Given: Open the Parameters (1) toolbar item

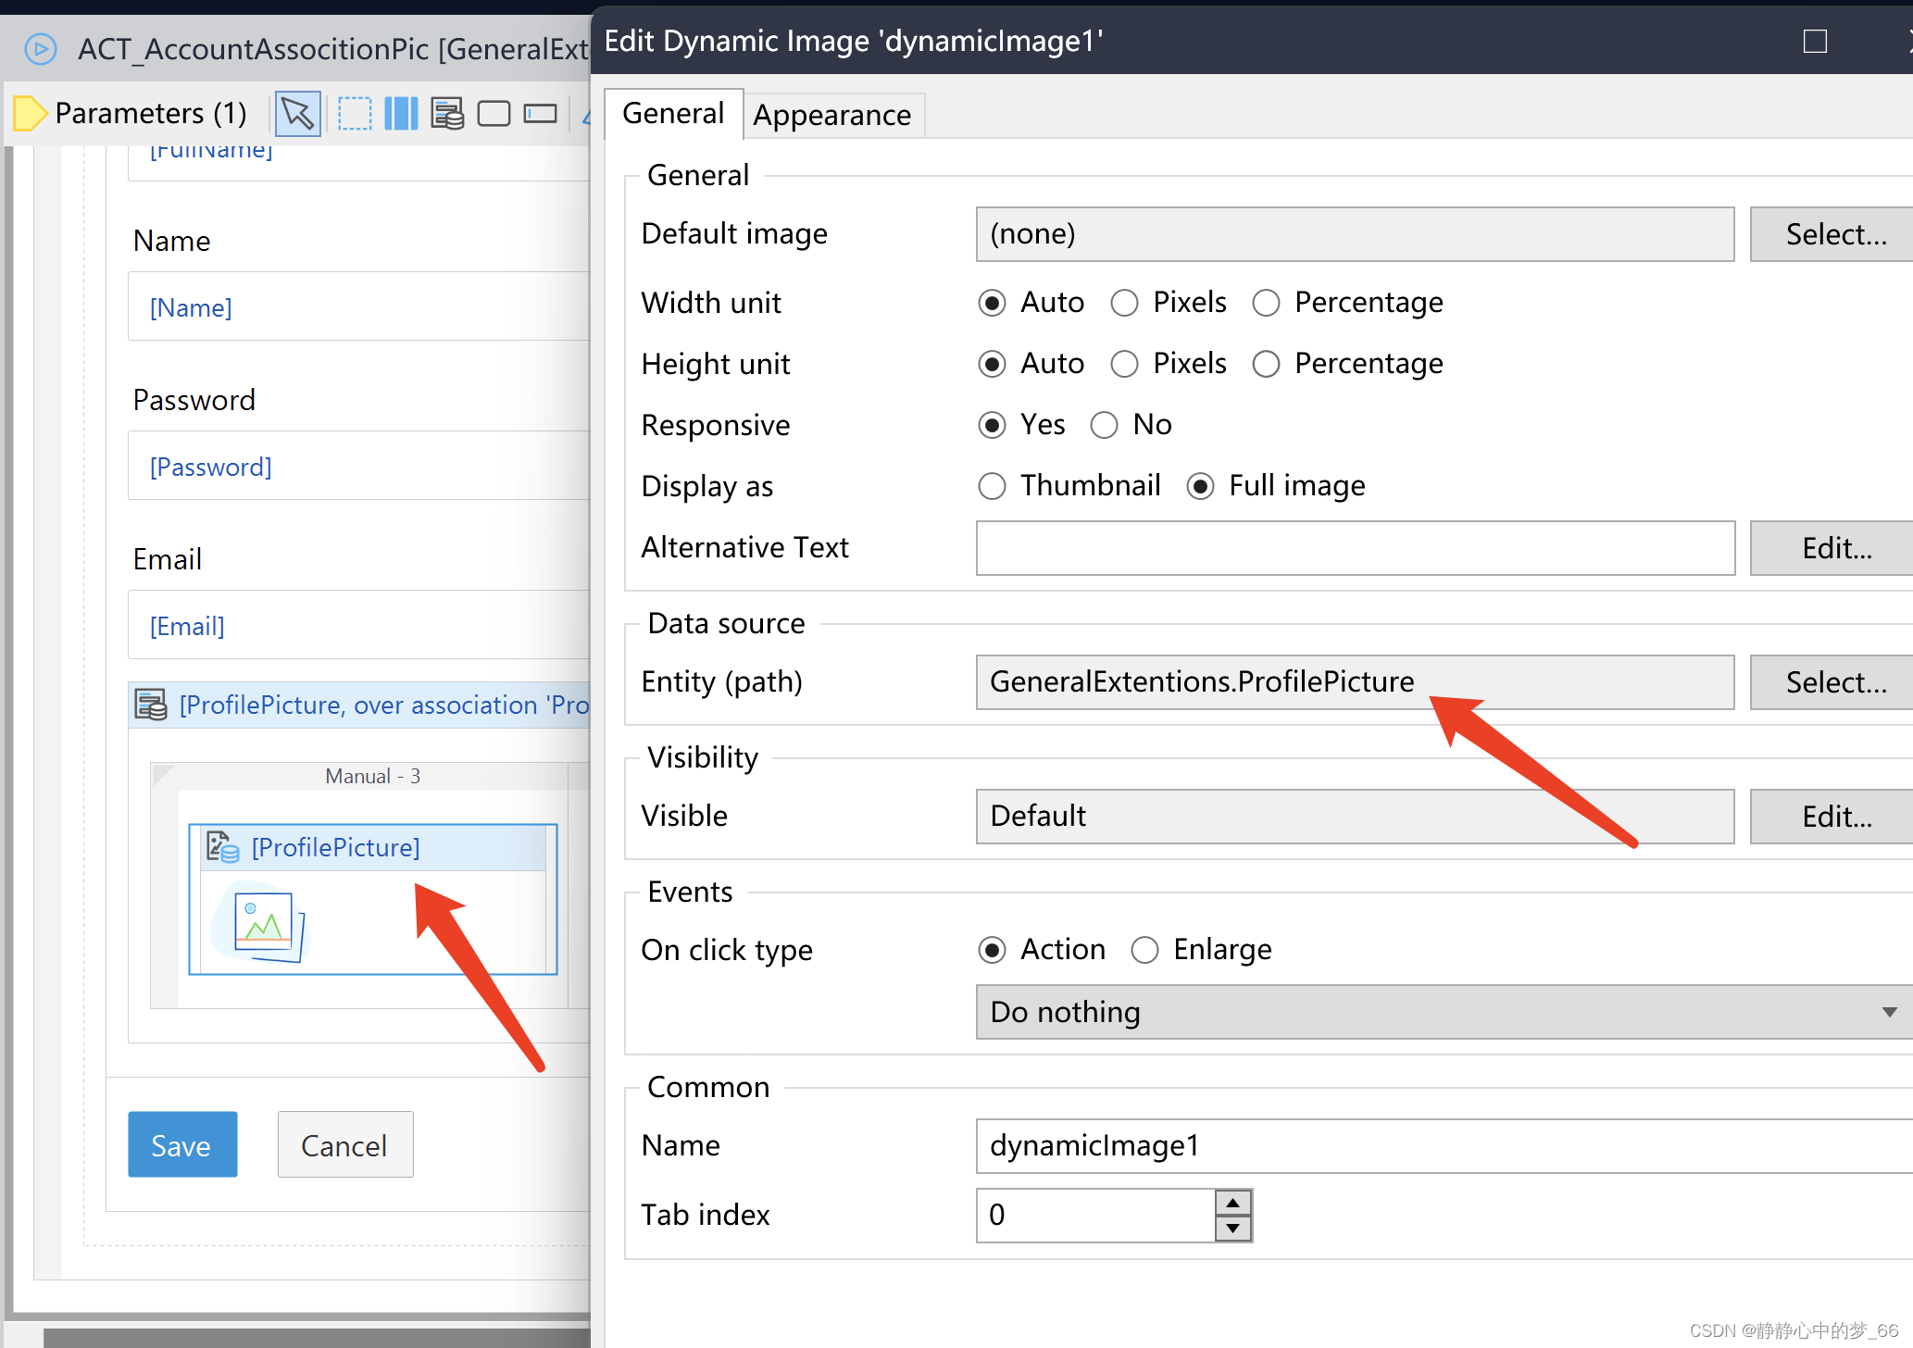Looking at the screenshot, I should [x=131, y=114].
